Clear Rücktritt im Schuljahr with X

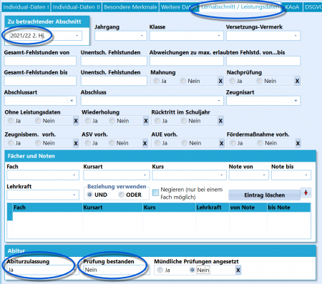click(220, 121)
